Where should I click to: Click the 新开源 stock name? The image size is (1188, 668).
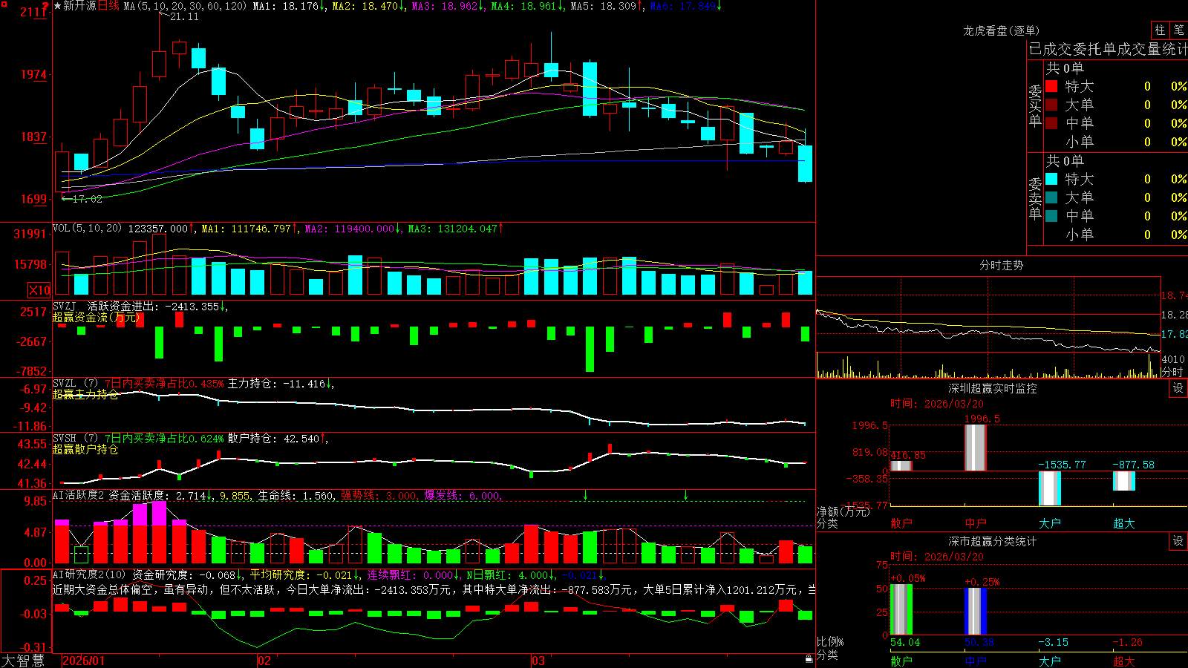tap(80, 6)
